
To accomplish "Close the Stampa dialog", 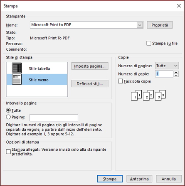I will [x=179, y=6].
